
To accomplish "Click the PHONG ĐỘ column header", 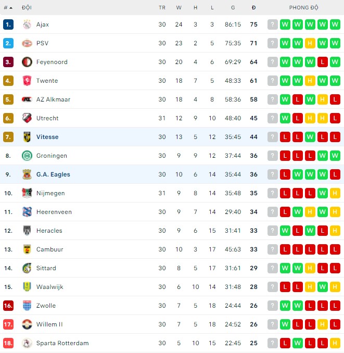I will pos(304,8).
